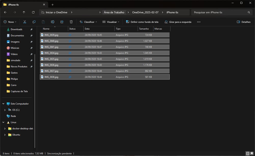This screenshot has height=156, width=255.
Task: Click the Rename icon in toolbar
Action: [x=53, y=22]
